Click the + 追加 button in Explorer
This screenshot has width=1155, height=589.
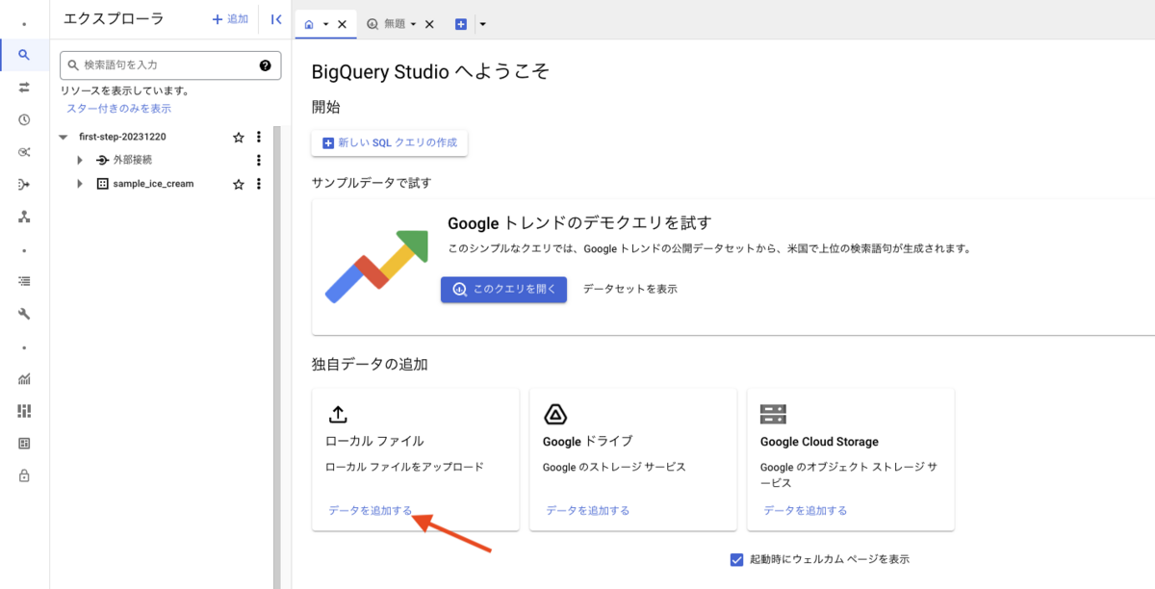click(230, 19)
